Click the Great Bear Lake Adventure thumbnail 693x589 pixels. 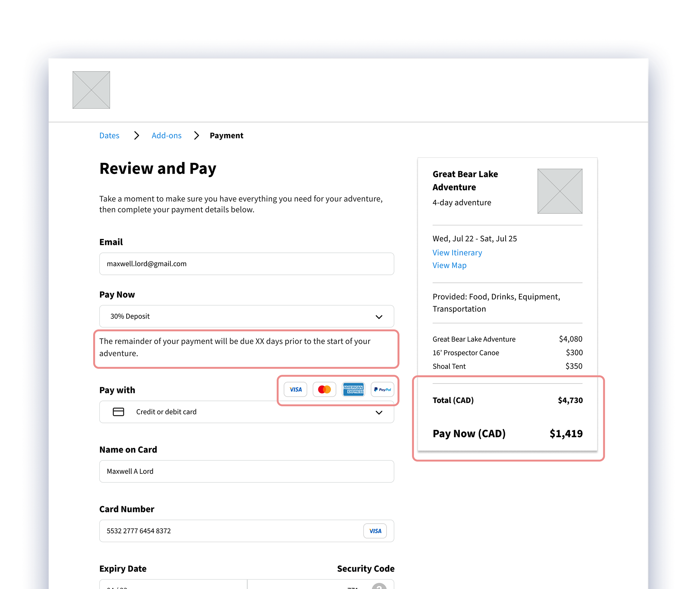coord(559,191)
